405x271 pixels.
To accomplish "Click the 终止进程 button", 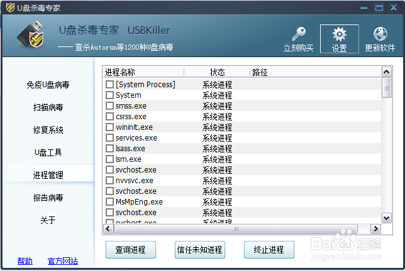I will point(269,250).
